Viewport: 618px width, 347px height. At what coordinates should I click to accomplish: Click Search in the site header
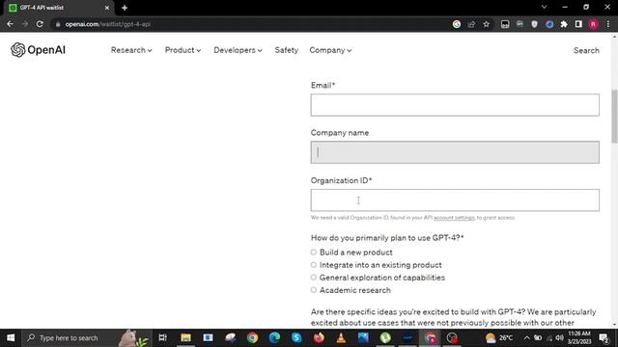(x=586, y=50)
